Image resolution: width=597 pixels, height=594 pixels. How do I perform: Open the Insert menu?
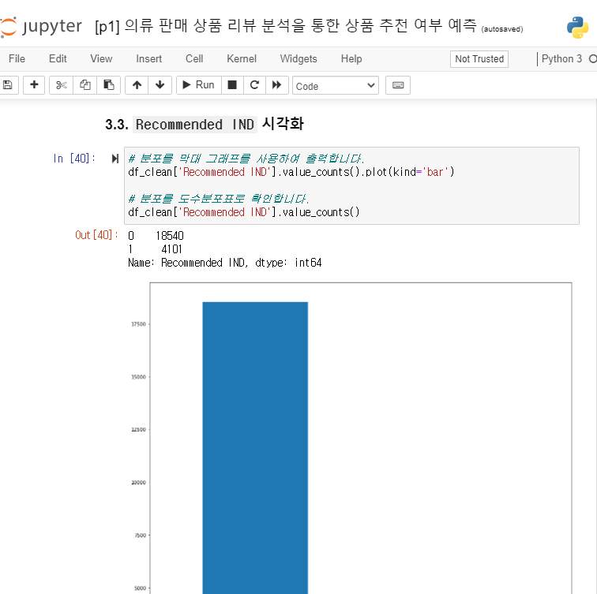pos(149,59)
